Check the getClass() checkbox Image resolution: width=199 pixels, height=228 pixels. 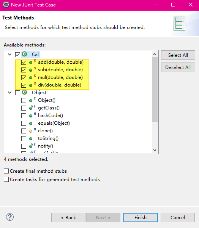(24, 108)
